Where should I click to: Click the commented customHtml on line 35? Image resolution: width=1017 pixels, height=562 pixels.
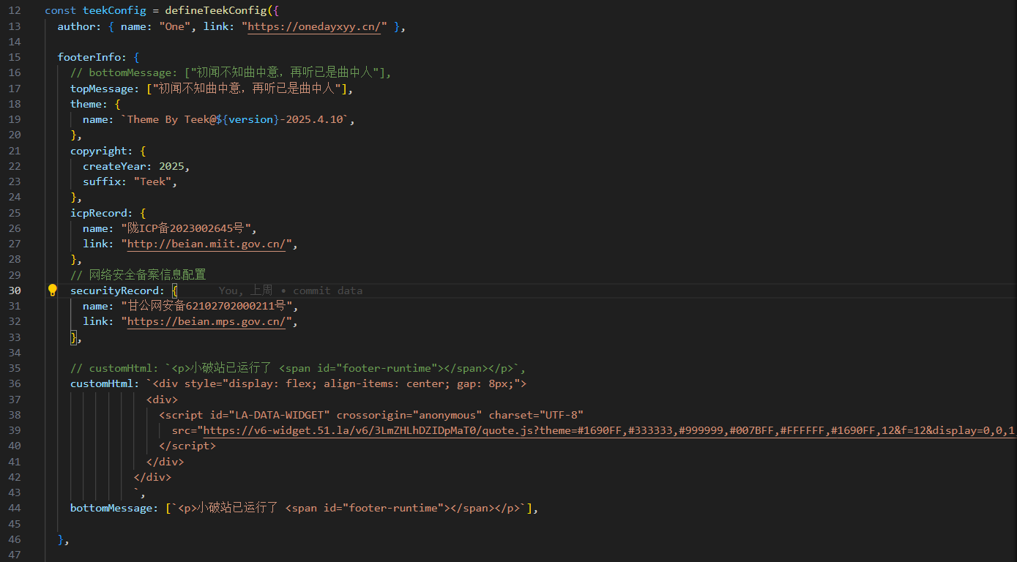pos(298,368)
